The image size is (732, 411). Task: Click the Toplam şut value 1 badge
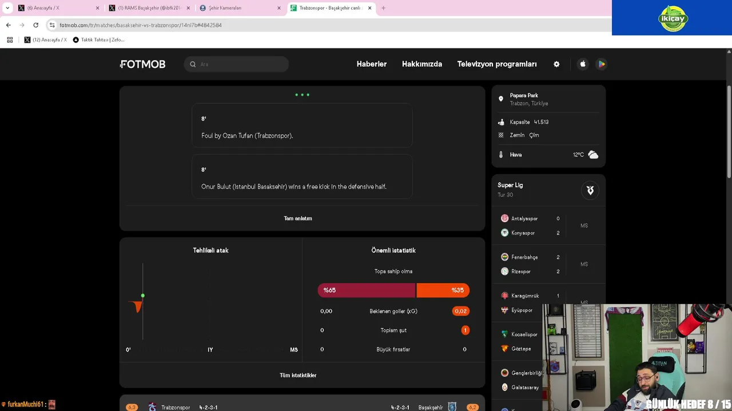[465, 330]
